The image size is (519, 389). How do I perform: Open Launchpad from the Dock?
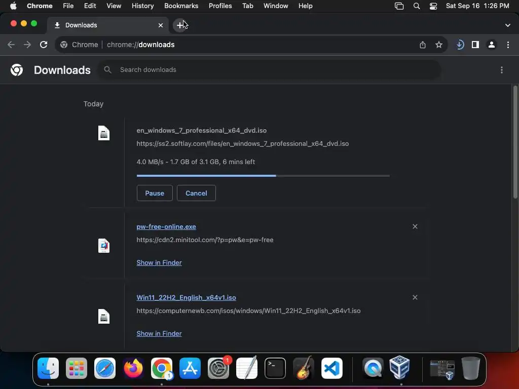(77, 368)
